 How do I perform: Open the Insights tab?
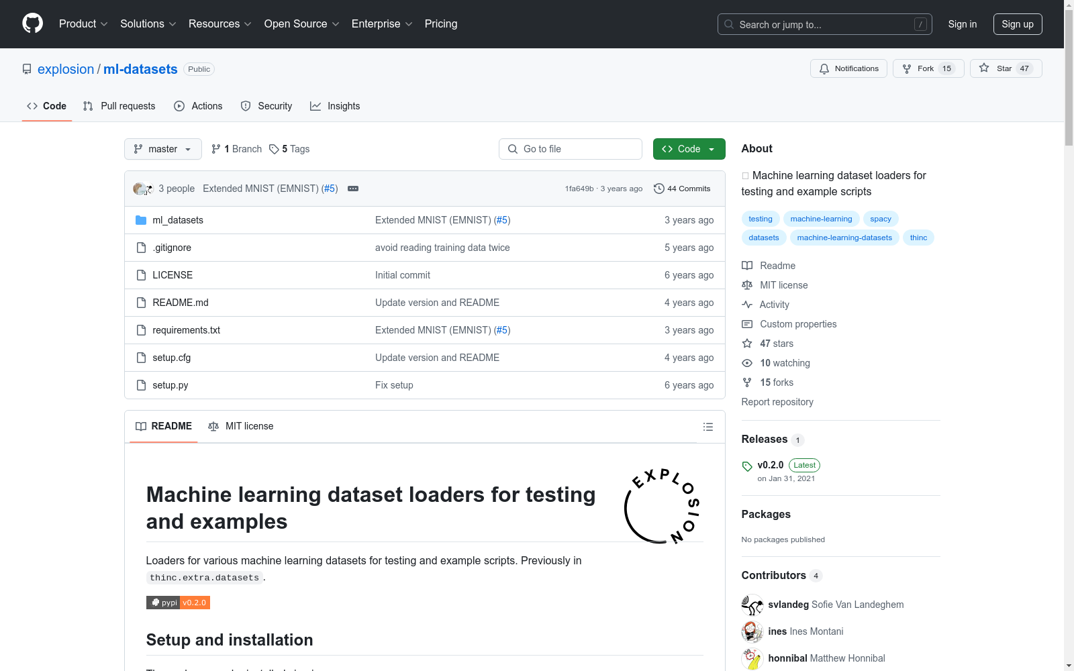(x=335, y=106)
